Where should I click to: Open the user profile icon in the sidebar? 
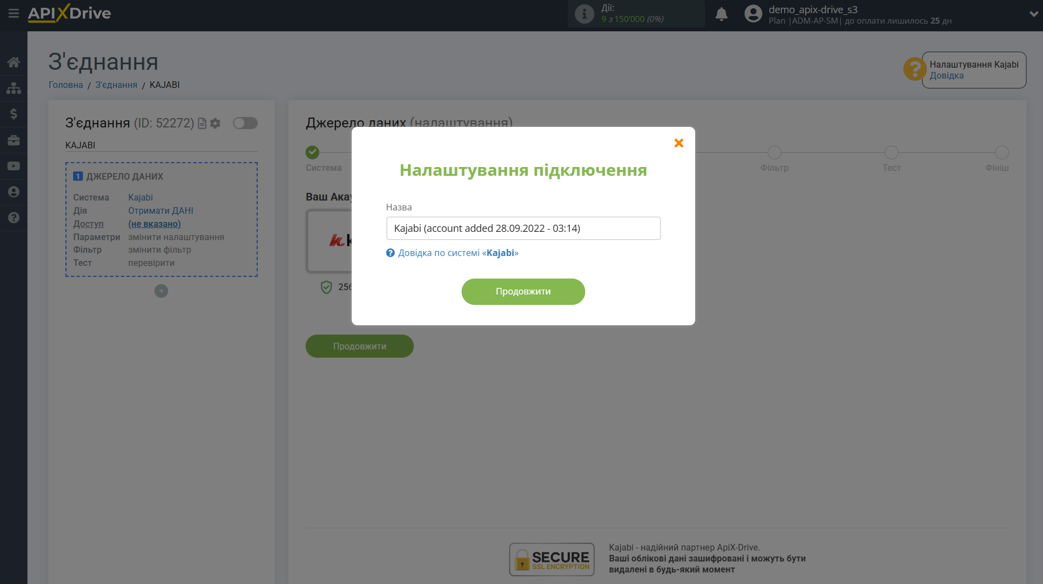pos(14,192)
